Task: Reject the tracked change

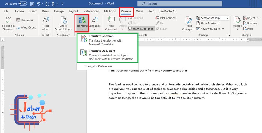Action: [249, 18]
